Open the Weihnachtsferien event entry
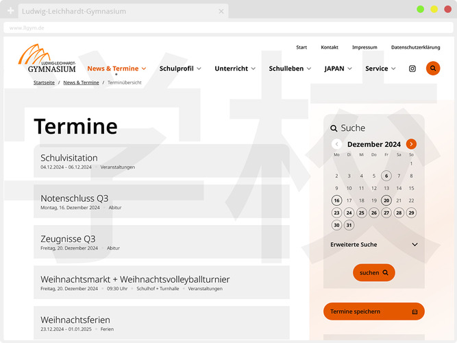Viewport: 457px width, 343px height. click(75, 320)
